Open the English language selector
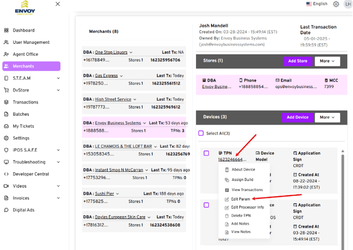 coord(317,4)
